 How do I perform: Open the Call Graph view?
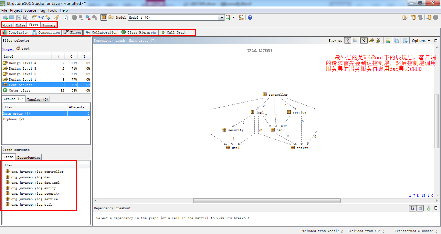pos(174,32)
